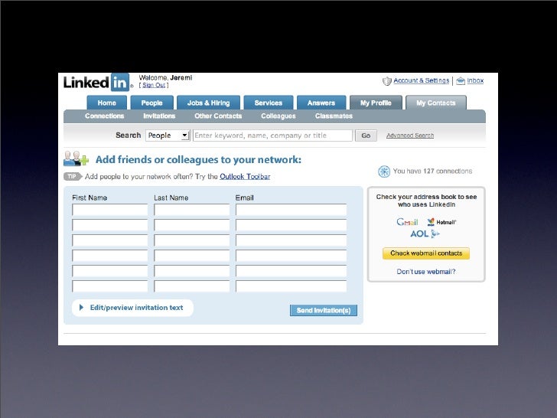Image resolution: width=557 pixels, height=418 pixels.
Task: Click the Gmail logo
Action: 407,222
